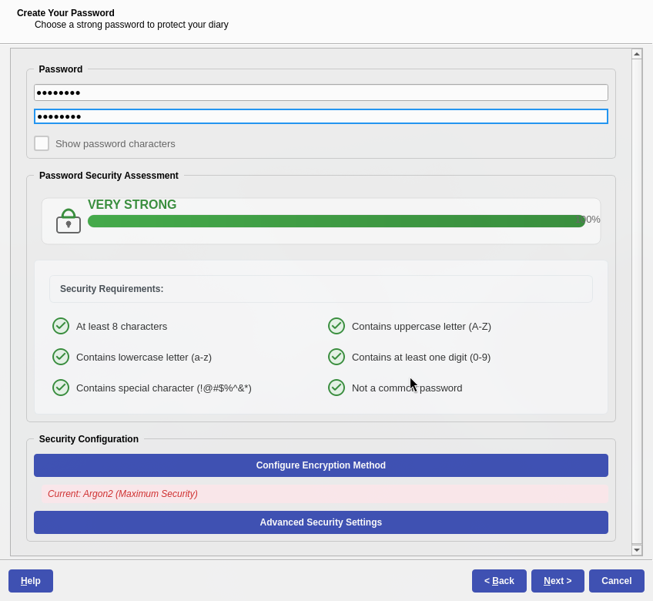Click the password confirmation field

[320, 116]
